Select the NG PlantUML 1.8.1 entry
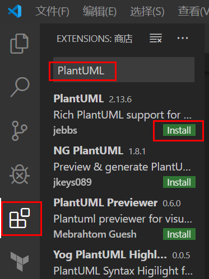The width and height of the screenshot is (209, 279). point(124,167)
